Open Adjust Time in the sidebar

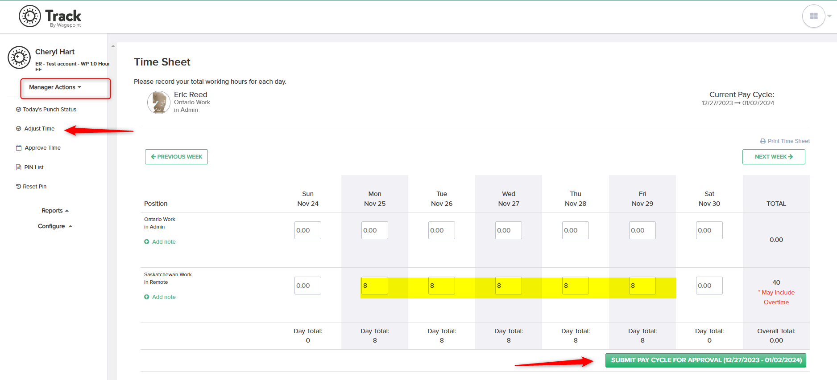click(39, 129)
